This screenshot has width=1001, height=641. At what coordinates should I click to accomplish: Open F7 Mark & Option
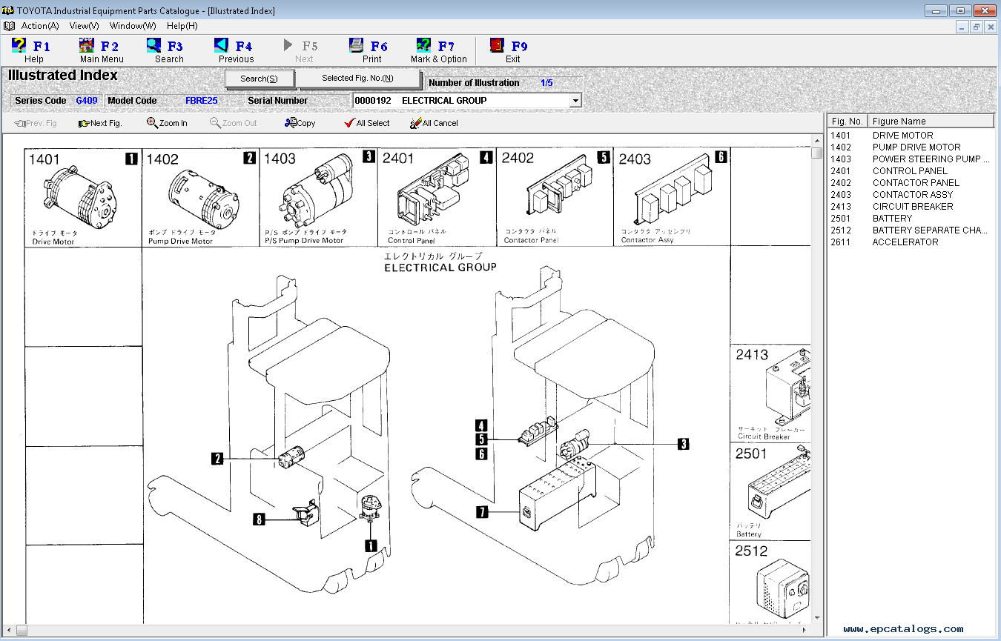coord(437,50)
